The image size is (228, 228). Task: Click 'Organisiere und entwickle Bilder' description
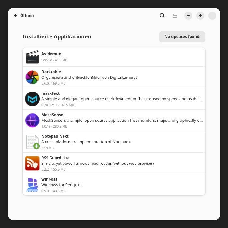click(90, 78)
